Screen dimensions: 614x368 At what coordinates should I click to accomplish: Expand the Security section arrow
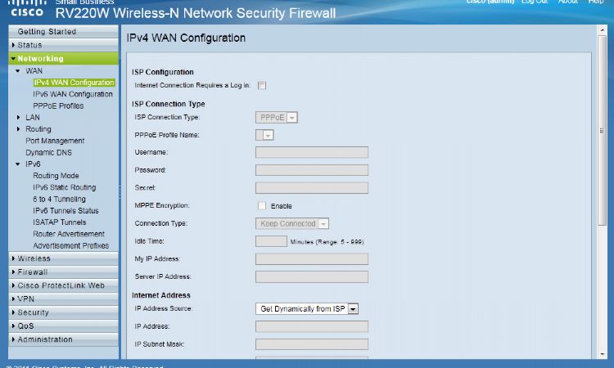[13, 312]
